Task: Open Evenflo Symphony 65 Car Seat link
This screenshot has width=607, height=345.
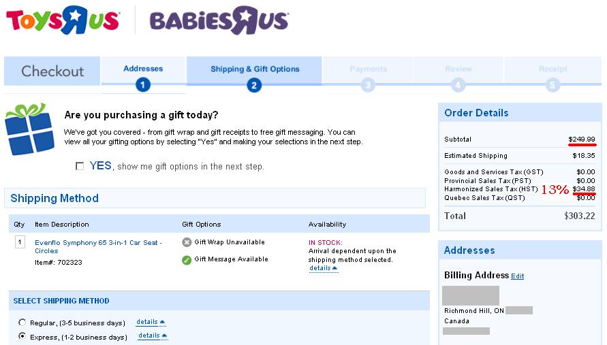Action: 98,247
